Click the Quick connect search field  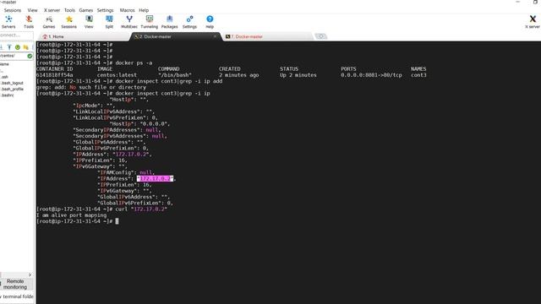pyautogui.click(x=16, y=35)
